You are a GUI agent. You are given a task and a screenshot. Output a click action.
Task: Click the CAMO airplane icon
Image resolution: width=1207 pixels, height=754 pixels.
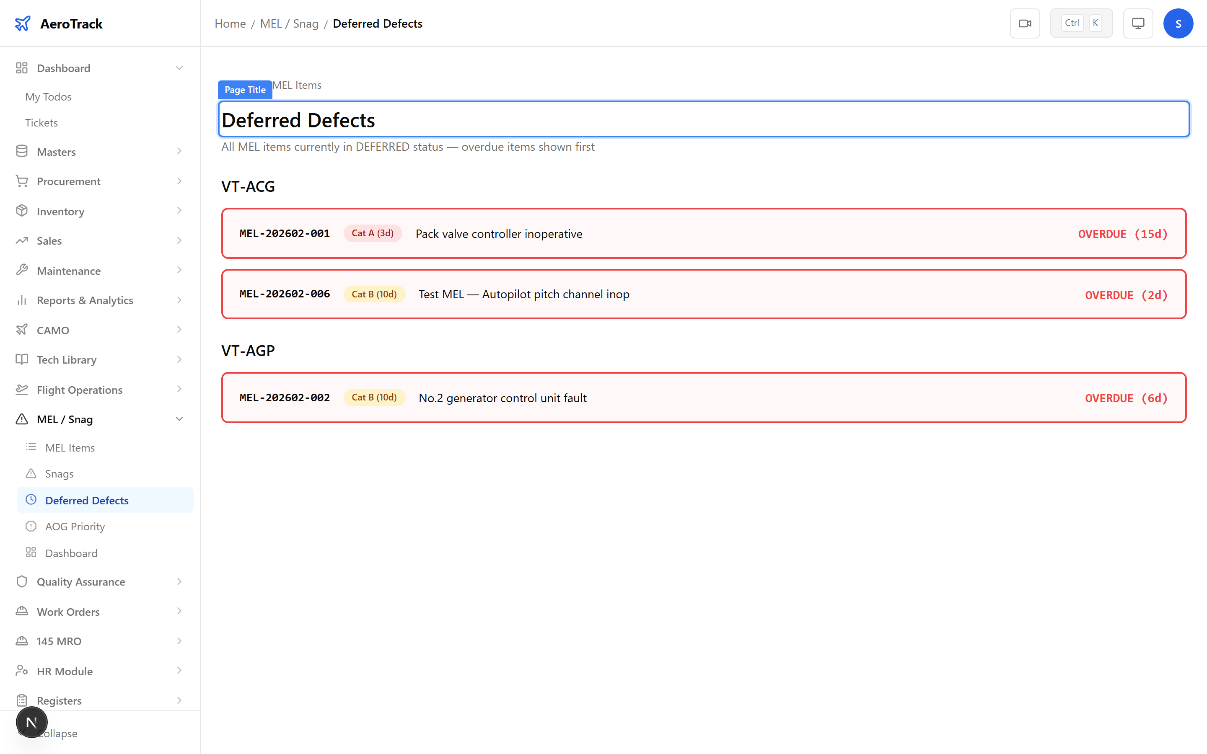(x=22, y=330)
